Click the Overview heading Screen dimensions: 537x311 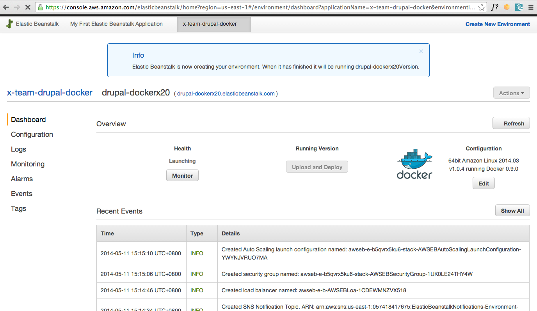(x=111, y=124)
